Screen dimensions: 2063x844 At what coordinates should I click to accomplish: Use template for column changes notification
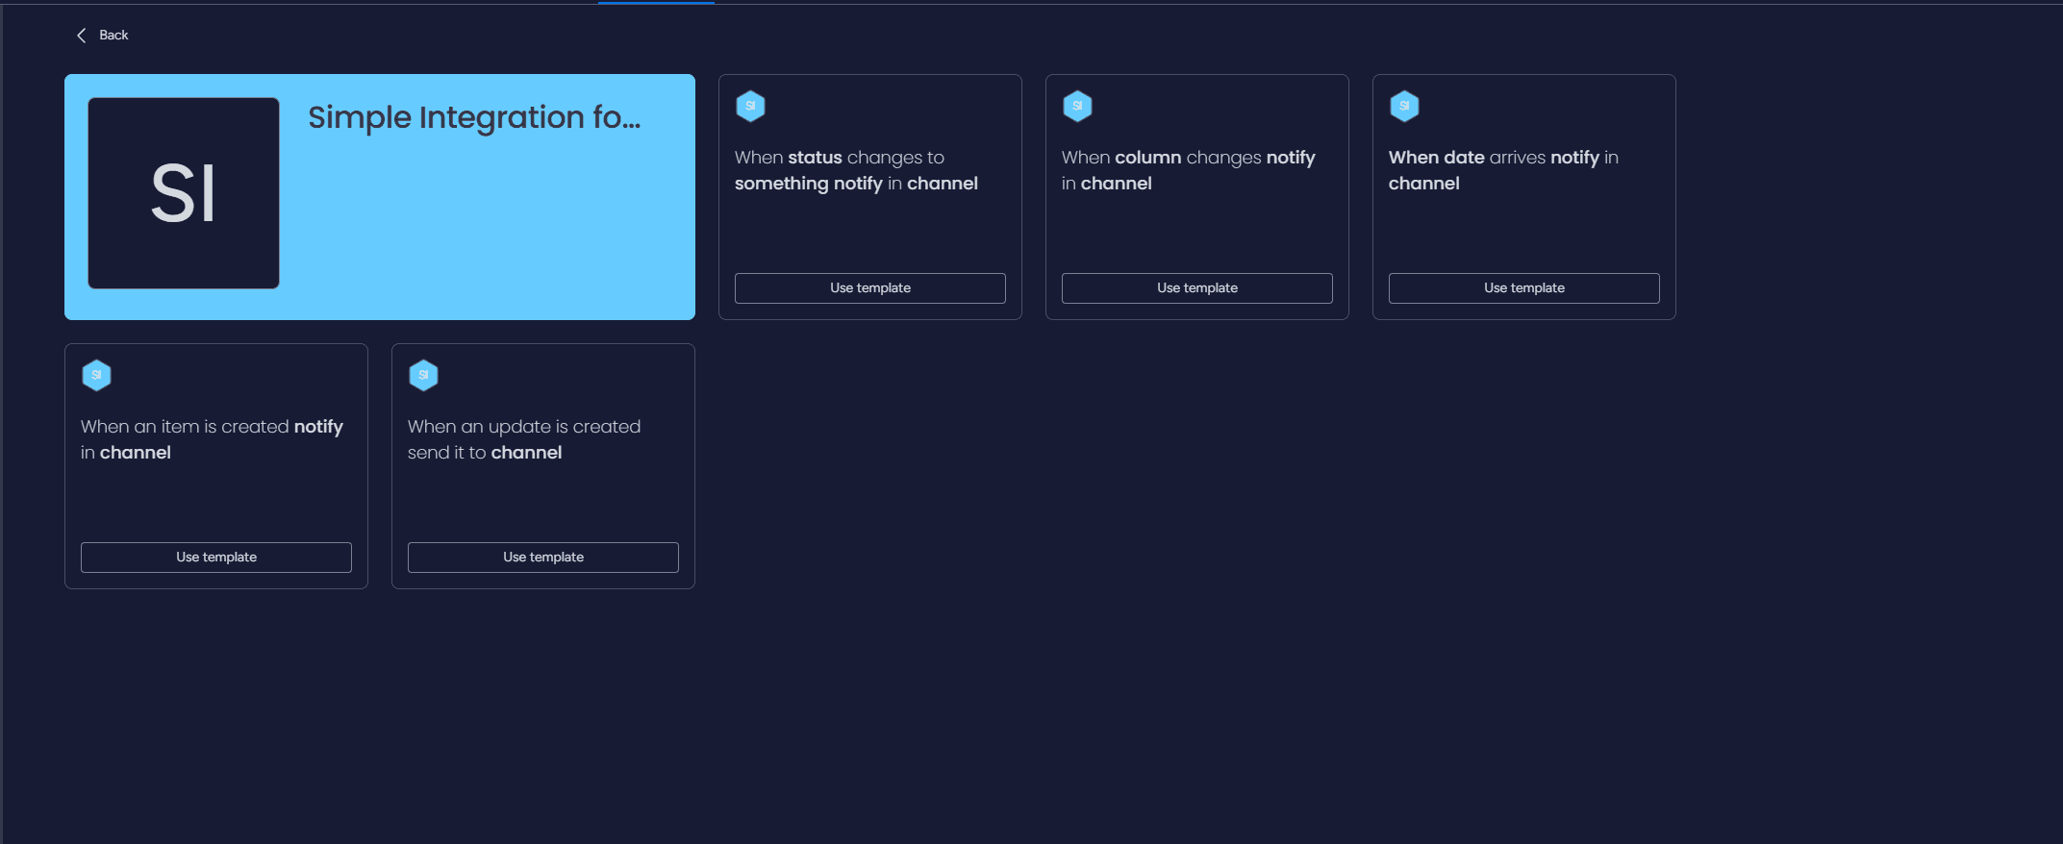click(x=1196, y=288)
